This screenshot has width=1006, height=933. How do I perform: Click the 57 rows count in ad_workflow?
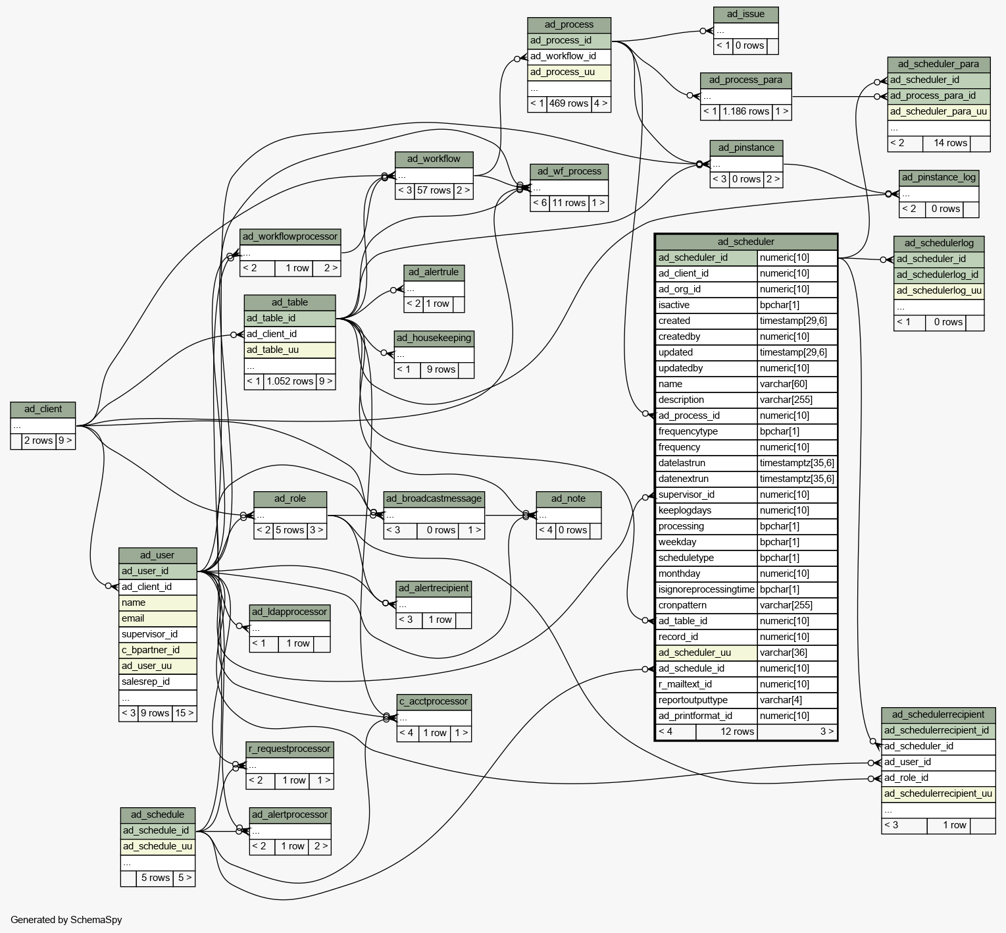point(434,190)
